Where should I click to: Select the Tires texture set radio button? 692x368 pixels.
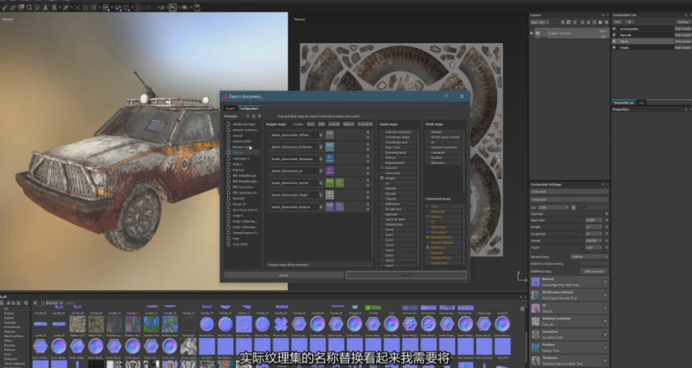[614, 42]
